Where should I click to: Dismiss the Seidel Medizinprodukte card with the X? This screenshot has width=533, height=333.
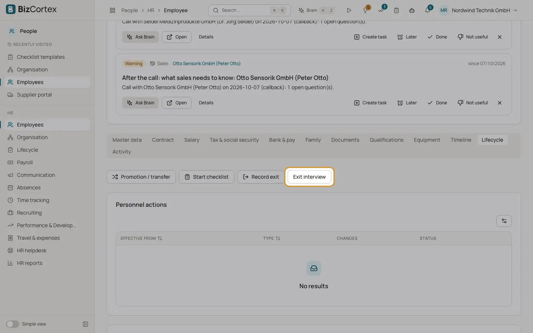(x=500, y=37)
